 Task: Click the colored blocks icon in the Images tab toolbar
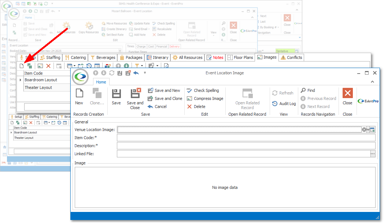tap(107, 66)
